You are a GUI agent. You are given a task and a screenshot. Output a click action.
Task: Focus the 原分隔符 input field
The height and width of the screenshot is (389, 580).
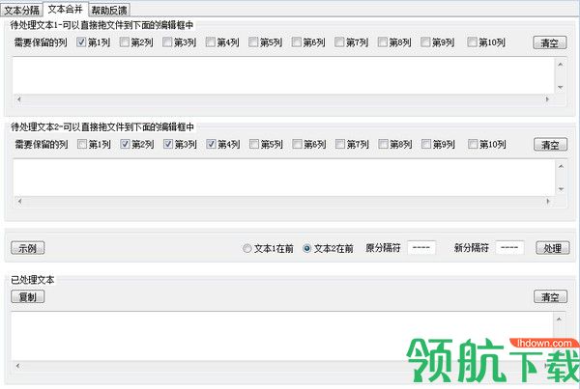tap(421, 247)
